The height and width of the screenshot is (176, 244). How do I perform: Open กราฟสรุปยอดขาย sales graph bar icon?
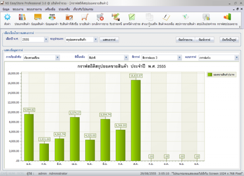(x=227, y=17)
